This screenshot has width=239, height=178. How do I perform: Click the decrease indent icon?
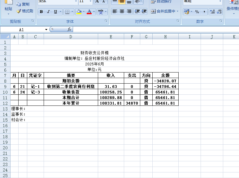click(137, 11)
